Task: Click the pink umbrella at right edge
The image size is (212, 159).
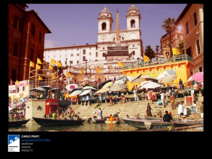Action: tap(197, 77)
